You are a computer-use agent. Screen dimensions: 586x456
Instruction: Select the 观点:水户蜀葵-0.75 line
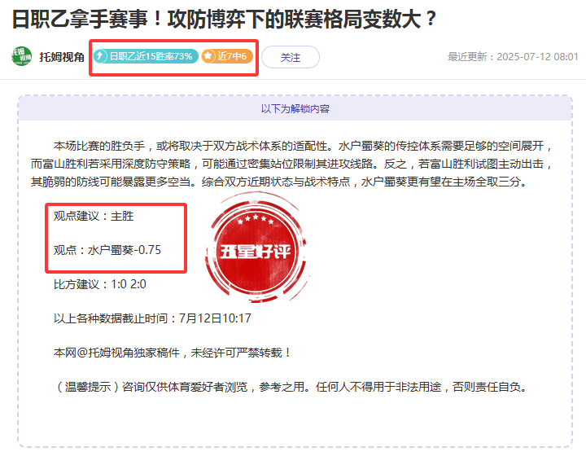point(107,250)
